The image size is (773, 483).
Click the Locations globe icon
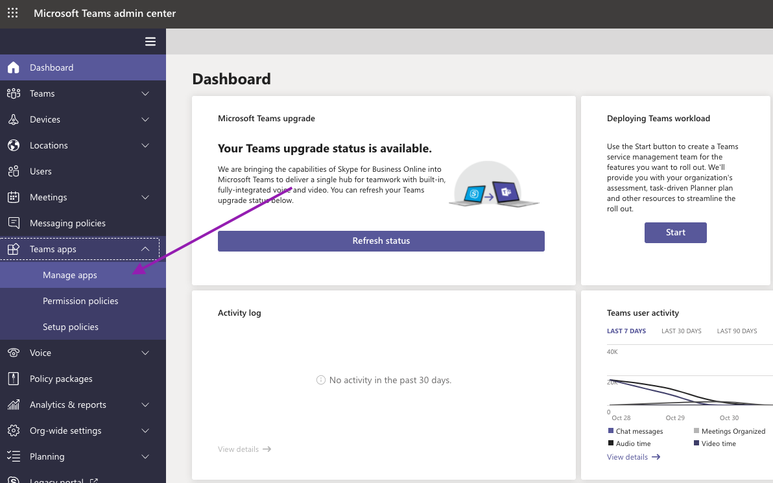click(14, 145)
